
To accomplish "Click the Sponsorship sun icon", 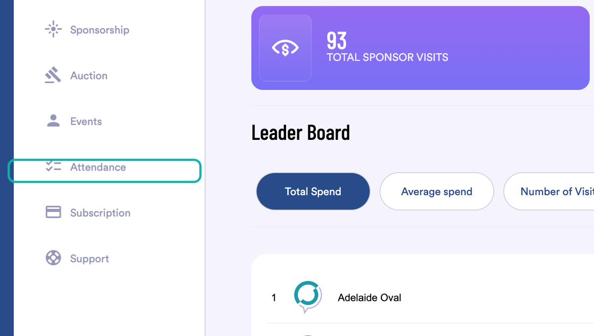I will point(53,29).
